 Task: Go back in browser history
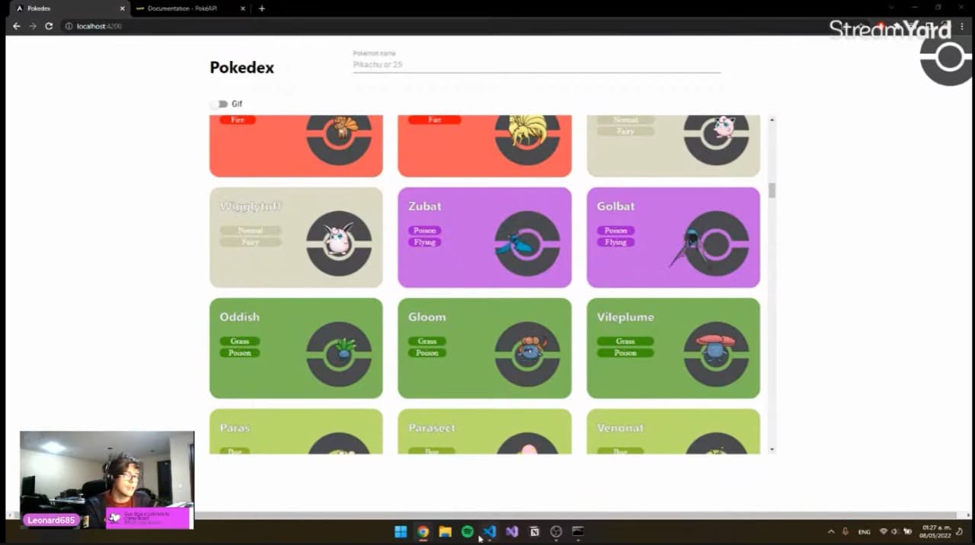(16, 26)
